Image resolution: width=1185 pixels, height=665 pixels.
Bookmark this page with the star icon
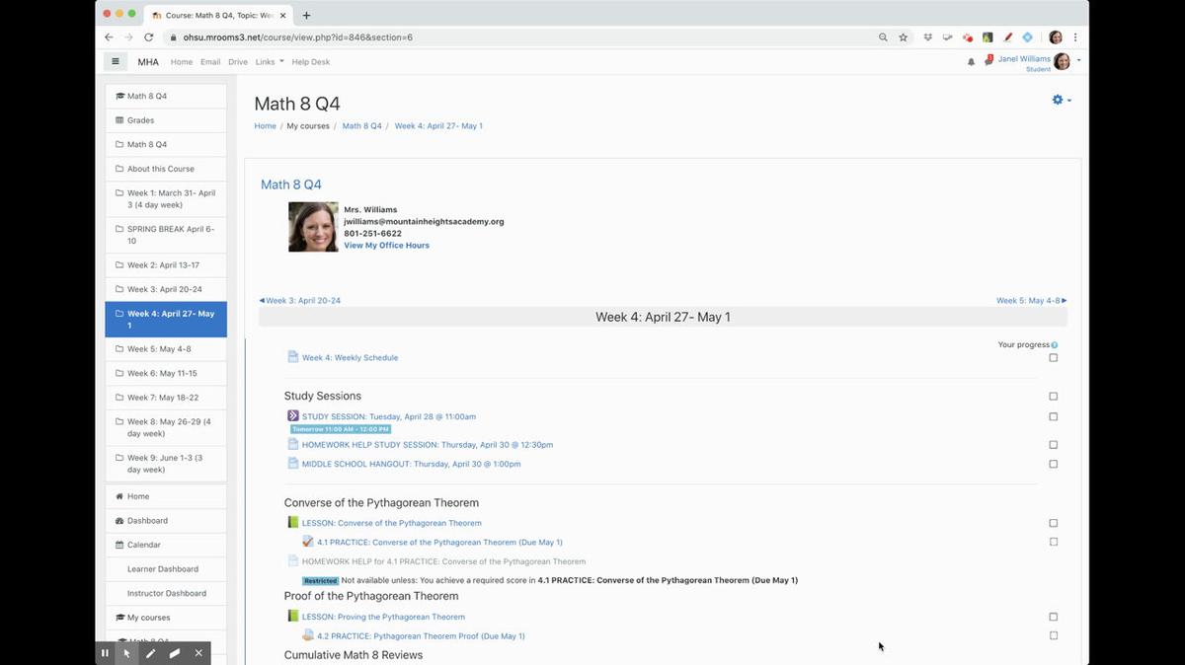[x=903, y=37]
